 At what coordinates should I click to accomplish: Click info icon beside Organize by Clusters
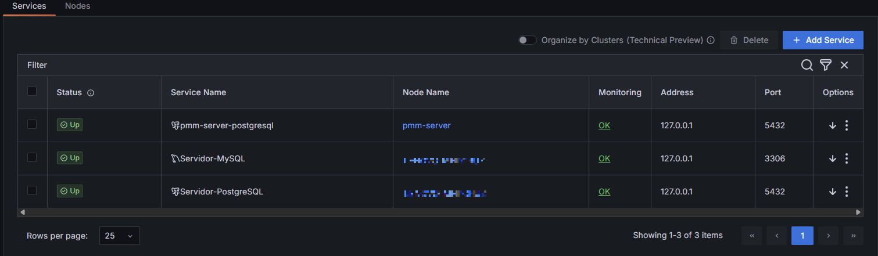click(x=710, y=41)
